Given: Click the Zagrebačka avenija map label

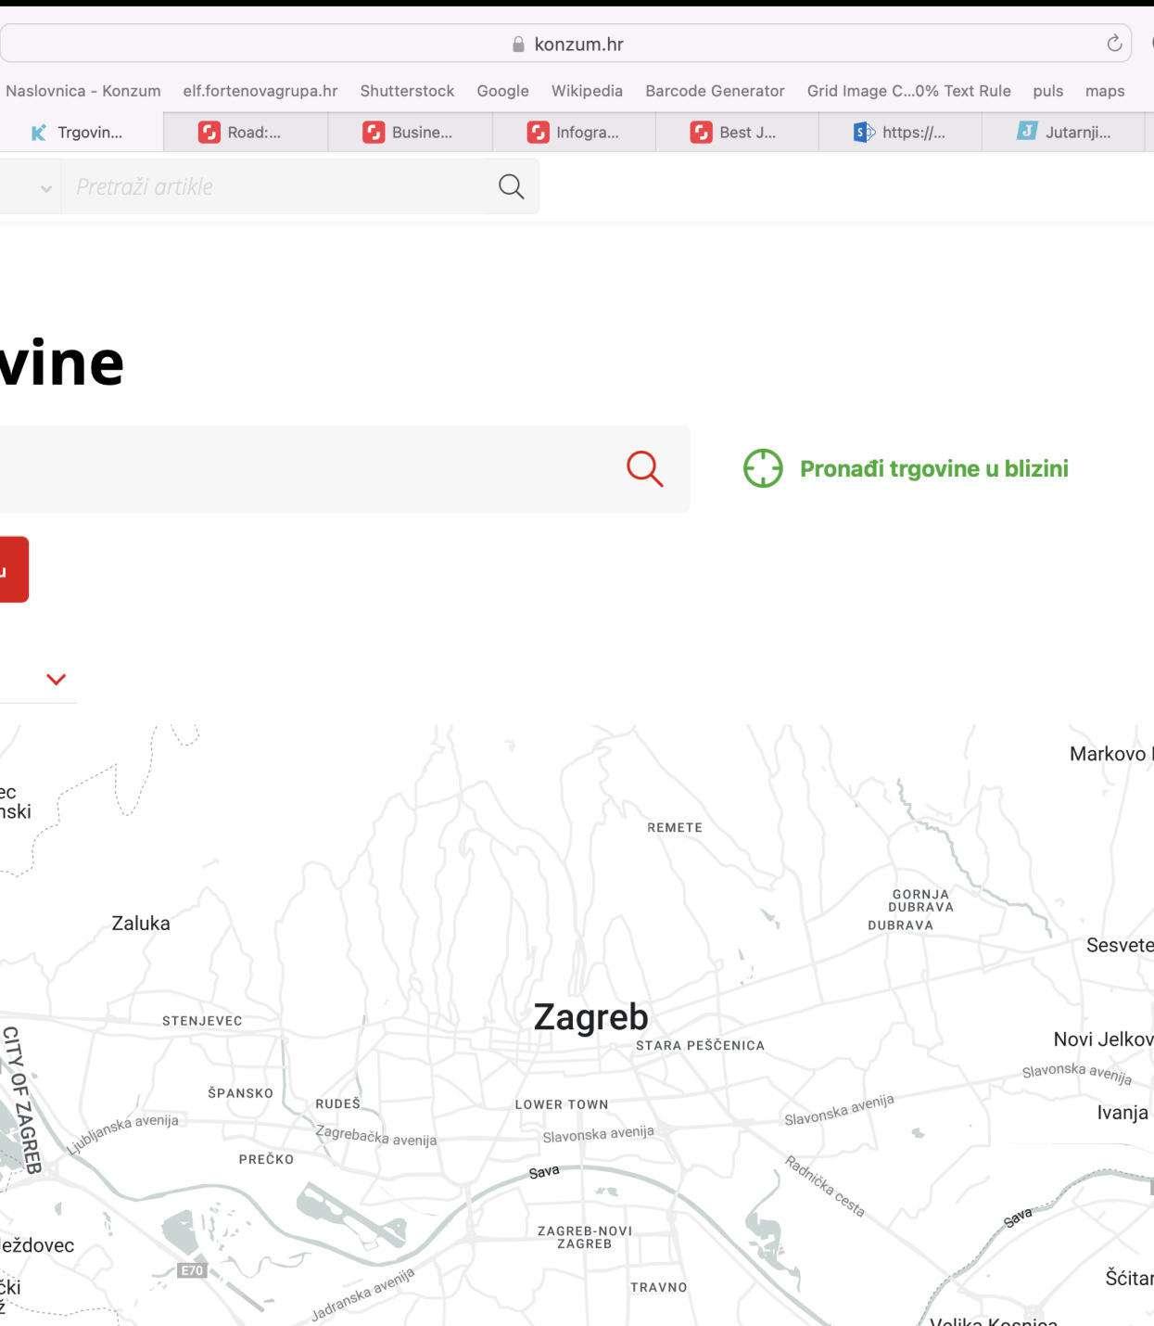Looking at the screenshot, I should (x=375, y=1136).
